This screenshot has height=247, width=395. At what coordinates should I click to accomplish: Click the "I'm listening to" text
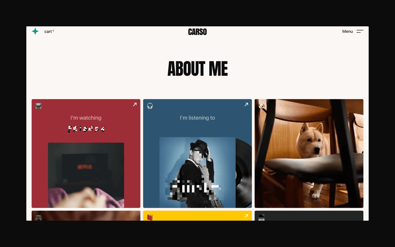point(198,118)
